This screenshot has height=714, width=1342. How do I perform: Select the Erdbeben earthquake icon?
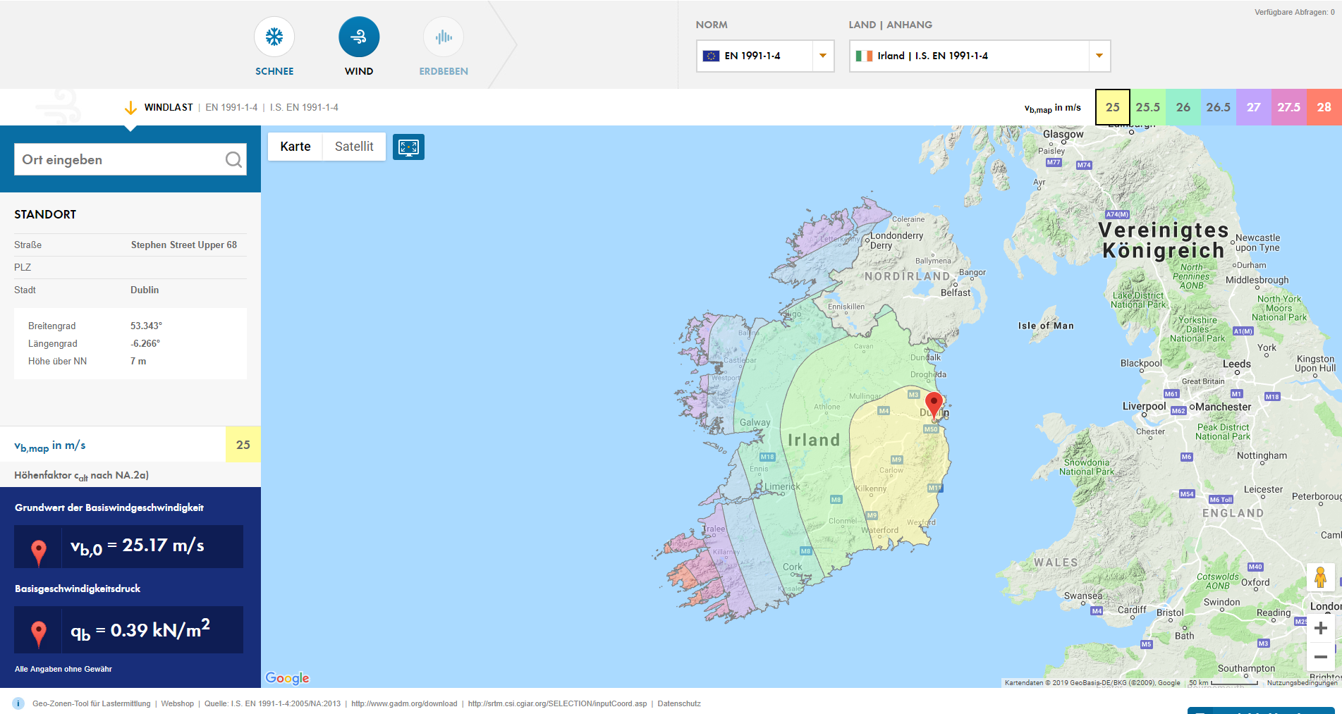(x=444, y=37)
